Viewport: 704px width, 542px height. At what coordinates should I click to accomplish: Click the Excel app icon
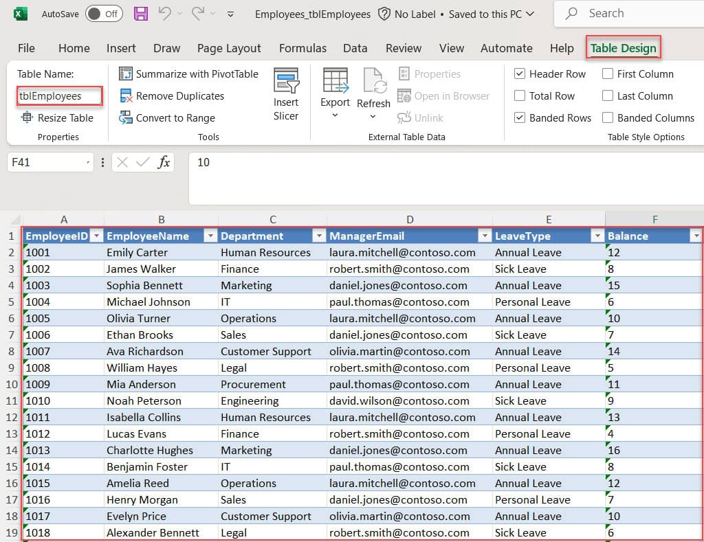pyautogui.click(x=19, y=14)
